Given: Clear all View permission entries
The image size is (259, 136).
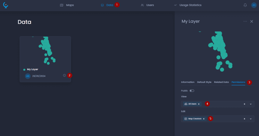Looking at the screenshot, I should click(245, 104).
